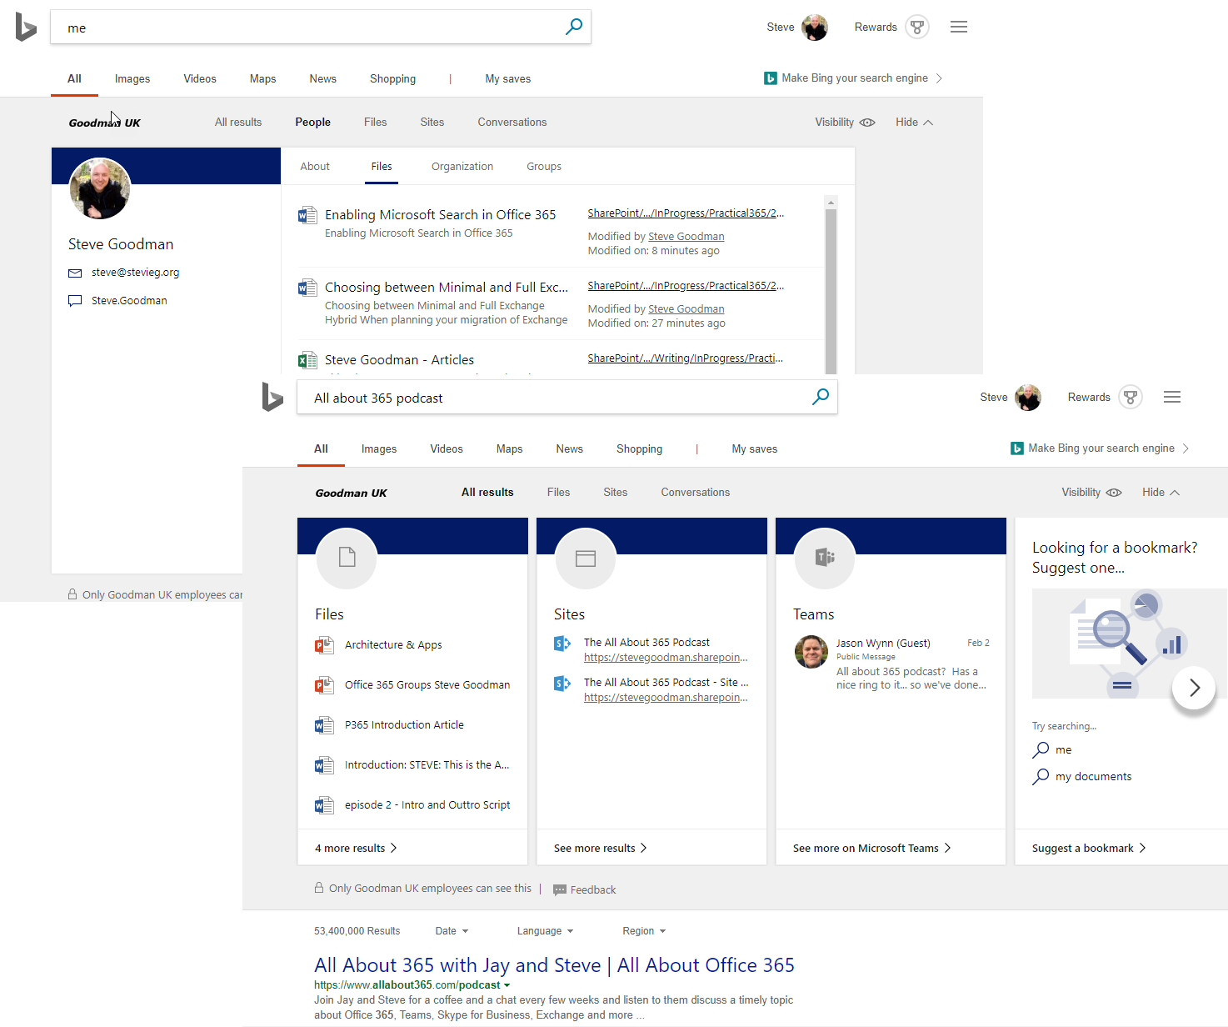Click Rewards trophy icon in top window
Viewport: 1228px width, 1027px height.
pyautogui.click(x=917, y=27)
